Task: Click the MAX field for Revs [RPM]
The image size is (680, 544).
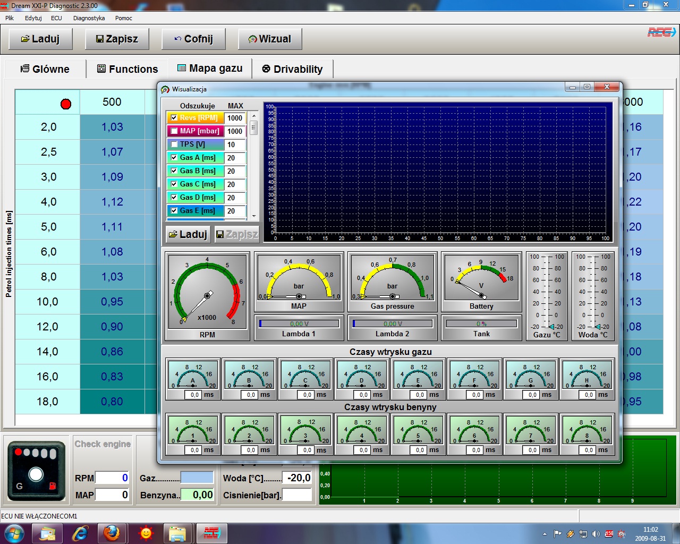Action: (235, 118)
